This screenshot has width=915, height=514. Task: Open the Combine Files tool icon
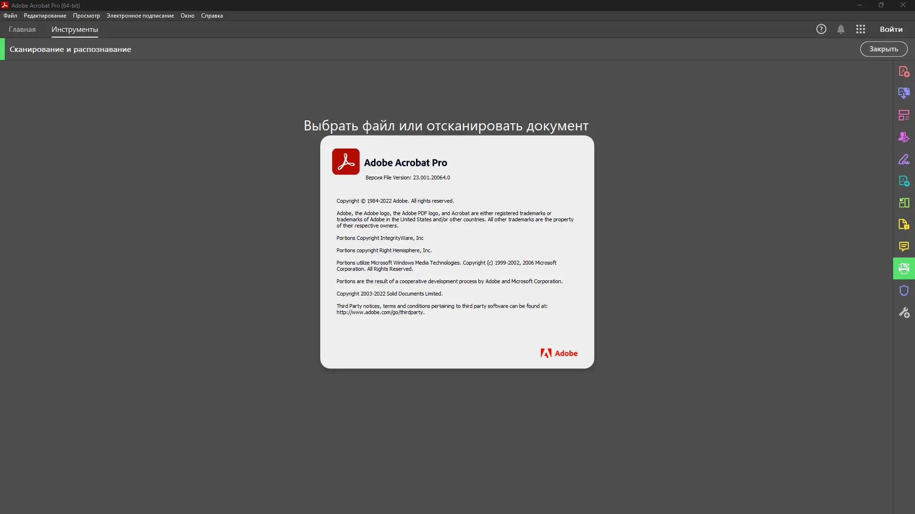coord(904,93)
